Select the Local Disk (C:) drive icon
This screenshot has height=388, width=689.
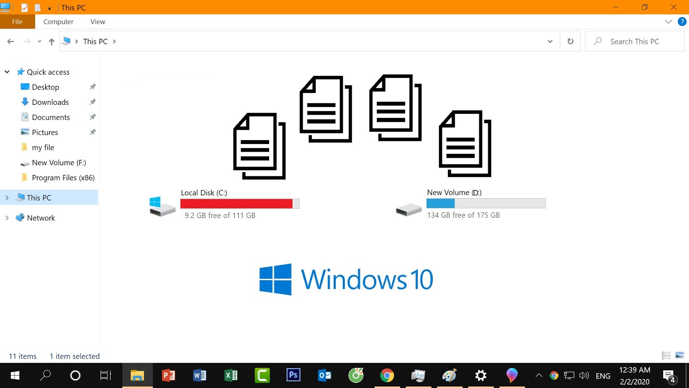pos(162,206)
